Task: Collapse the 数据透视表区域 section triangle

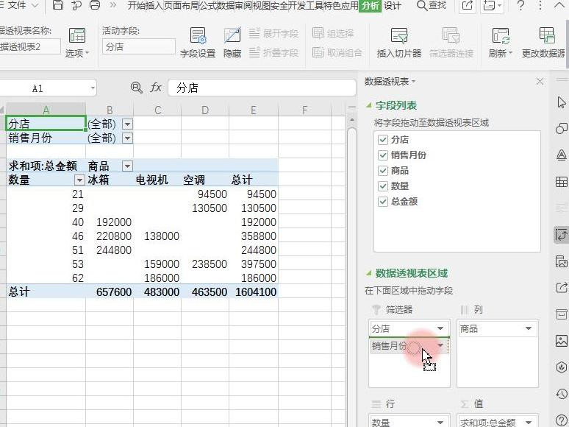Action: (369, 273)
